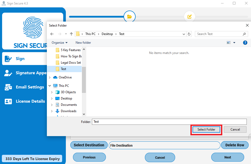Open the view options dropdown arrow
The width and height of the screenshot is (251, 164).
(x=234, y=43)
